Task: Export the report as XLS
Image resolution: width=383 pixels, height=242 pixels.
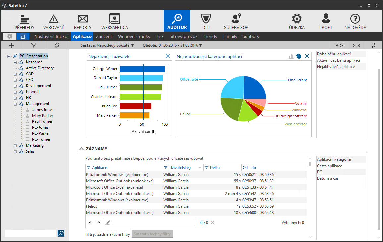Action: [356, 45]
